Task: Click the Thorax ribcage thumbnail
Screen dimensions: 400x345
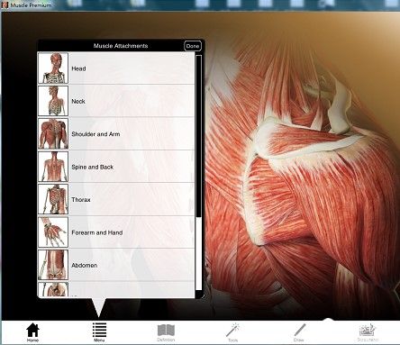Action: coord(53,199)
